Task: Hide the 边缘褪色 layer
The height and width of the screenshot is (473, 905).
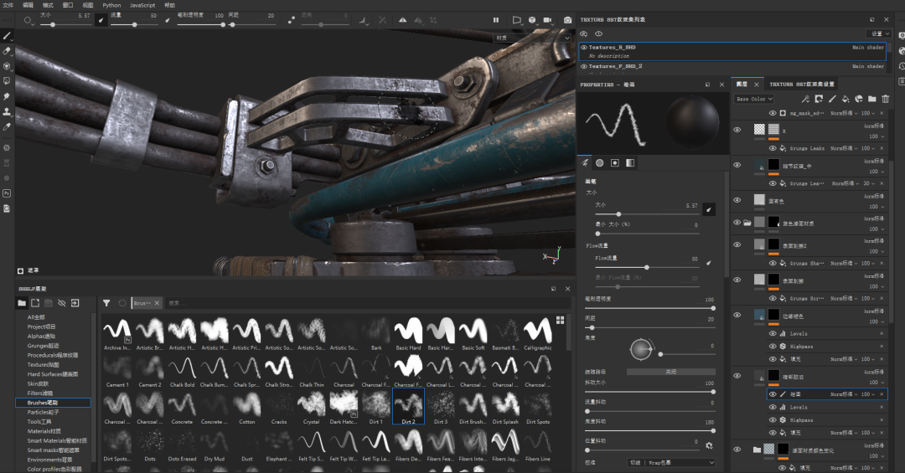Action: 737,315
